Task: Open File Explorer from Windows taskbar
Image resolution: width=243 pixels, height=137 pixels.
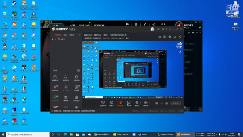Action: [x=71, y=134]
